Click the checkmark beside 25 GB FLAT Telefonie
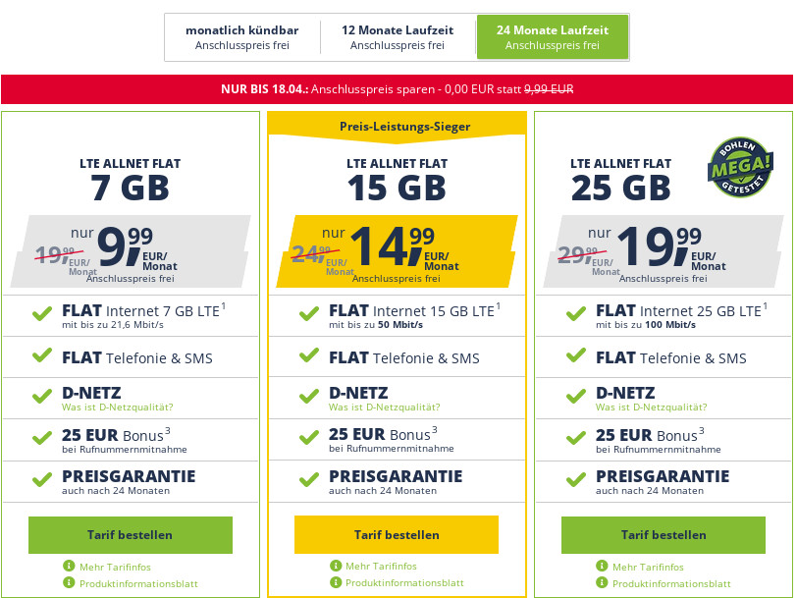 click(575, 356)
